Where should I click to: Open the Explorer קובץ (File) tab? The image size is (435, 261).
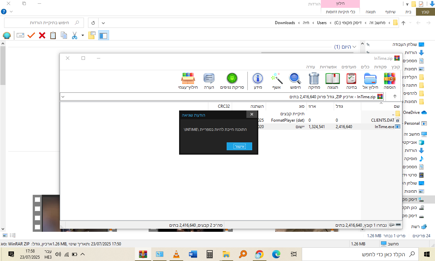point(425,12)
